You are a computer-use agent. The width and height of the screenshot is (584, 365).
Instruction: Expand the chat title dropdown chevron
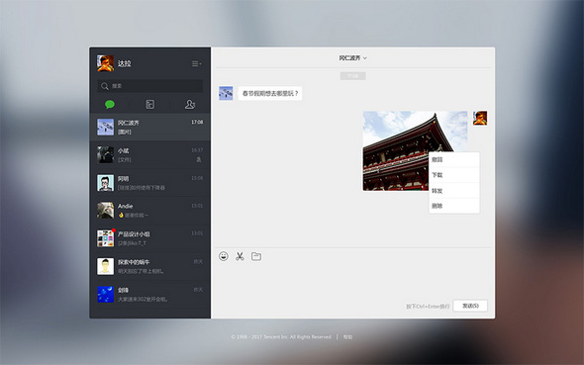pyautogui.click(x=365, y=58)
